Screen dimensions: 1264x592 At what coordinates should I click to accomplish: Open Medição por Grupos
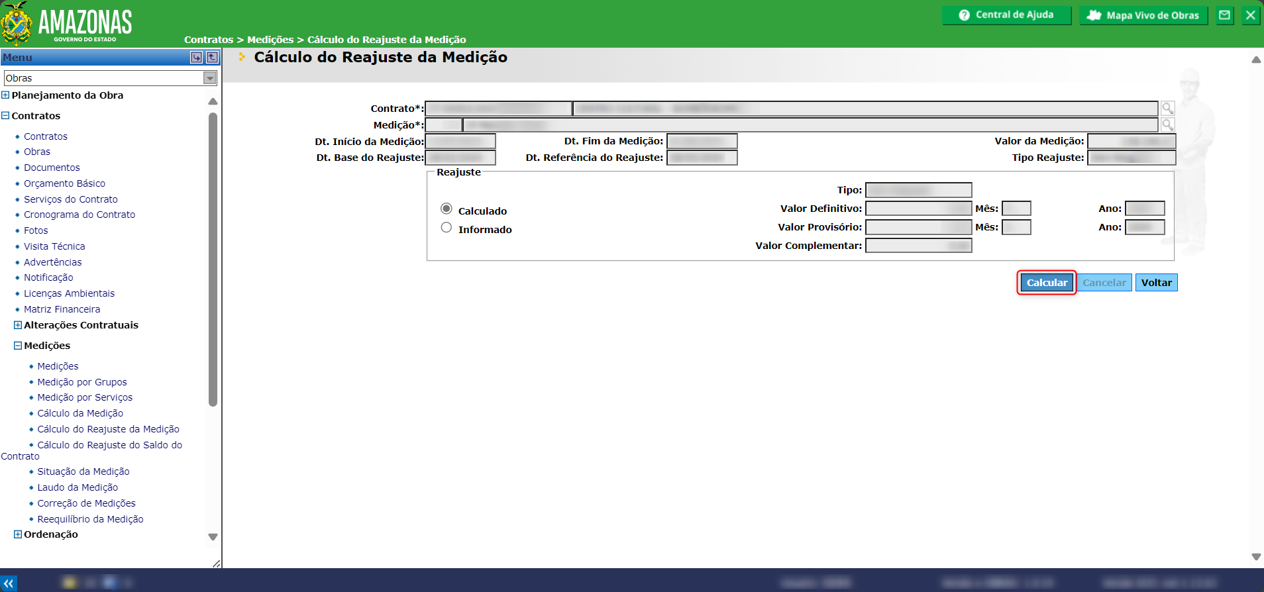(82, 382)
